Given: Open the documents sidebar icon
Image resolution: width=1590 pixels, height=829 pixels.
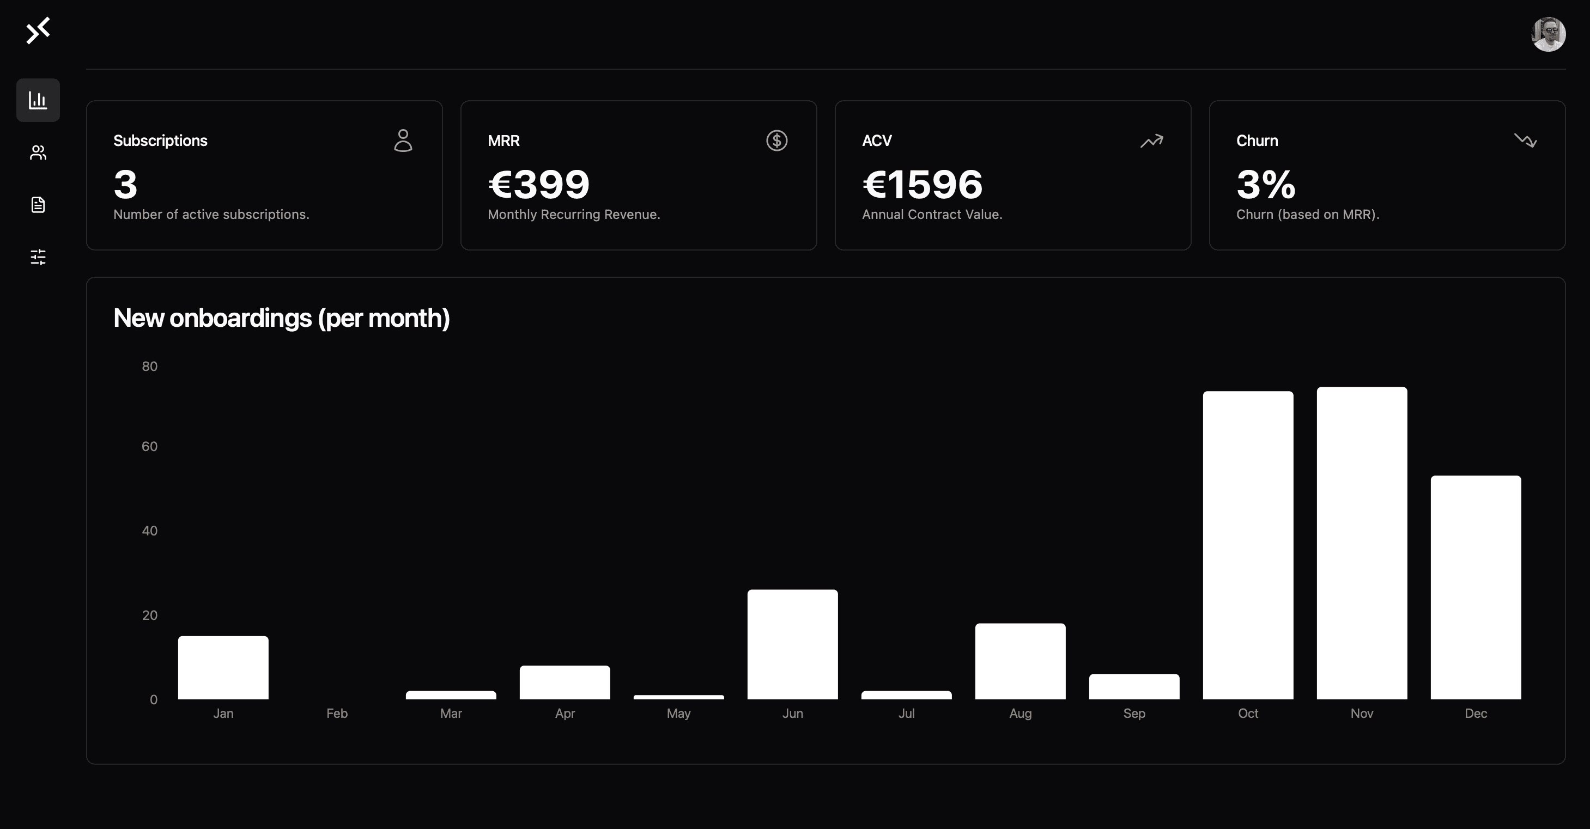Looking at the screenshot, I should tap(38, 205).
